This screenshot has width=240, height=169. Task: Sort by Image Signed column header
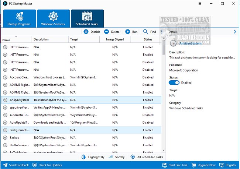[x=115, y=39]
